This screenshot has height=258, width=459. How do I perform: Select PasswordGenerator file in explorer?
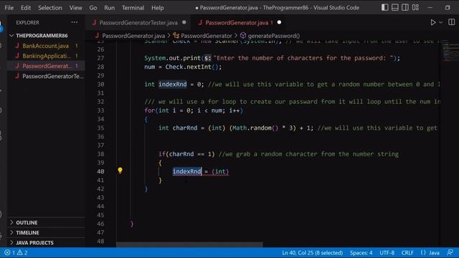[x=46, y=66]
